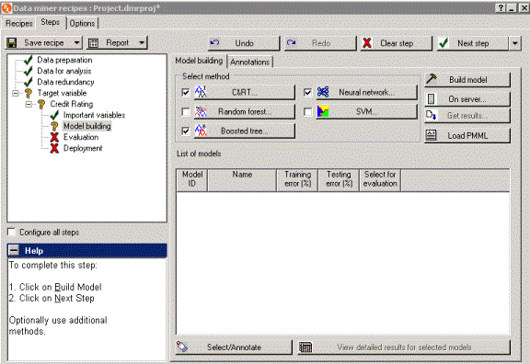Click the Training error (%) column header
530x364 pixels.
[x=297, y=179]
